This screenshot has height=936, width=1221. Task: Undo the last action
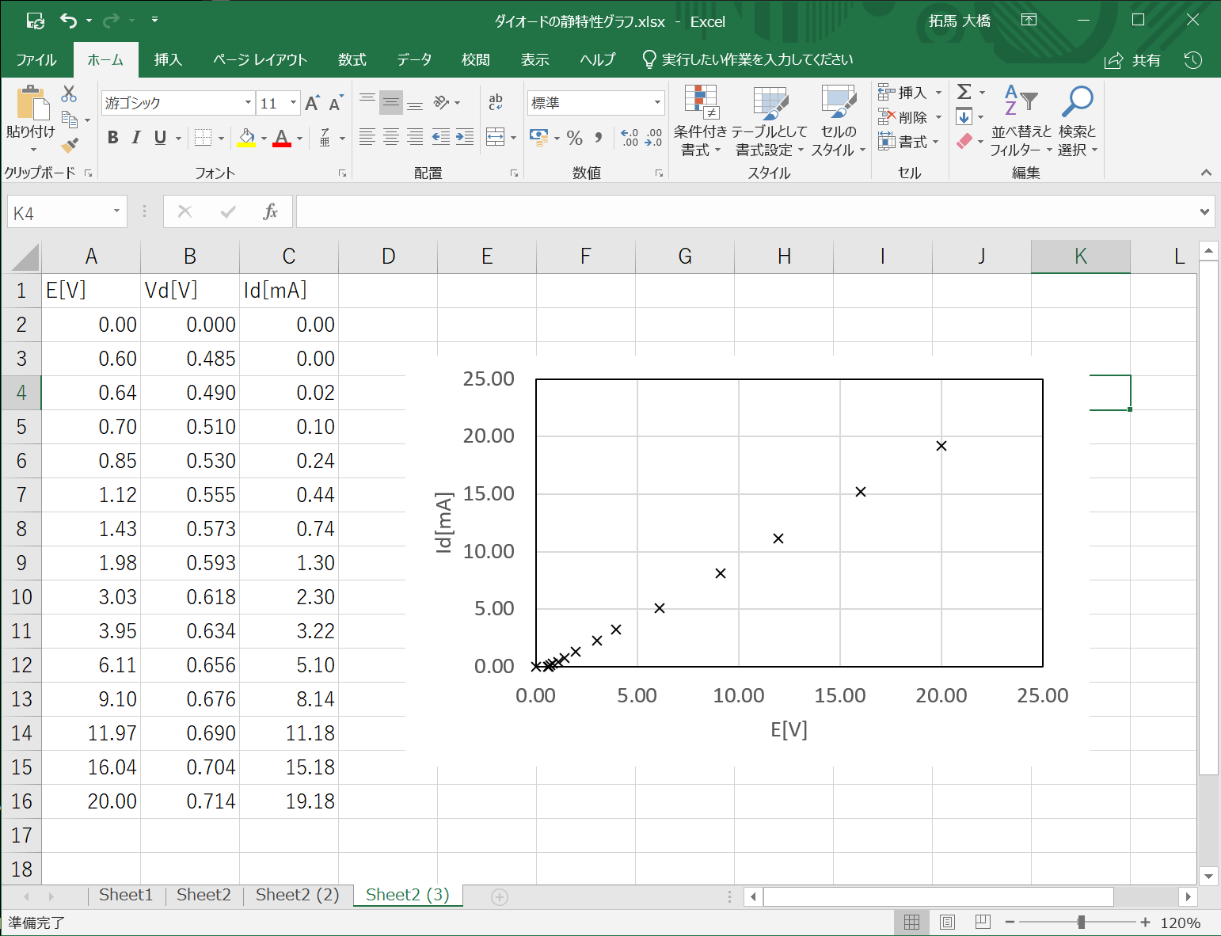(x=68, y=21)
